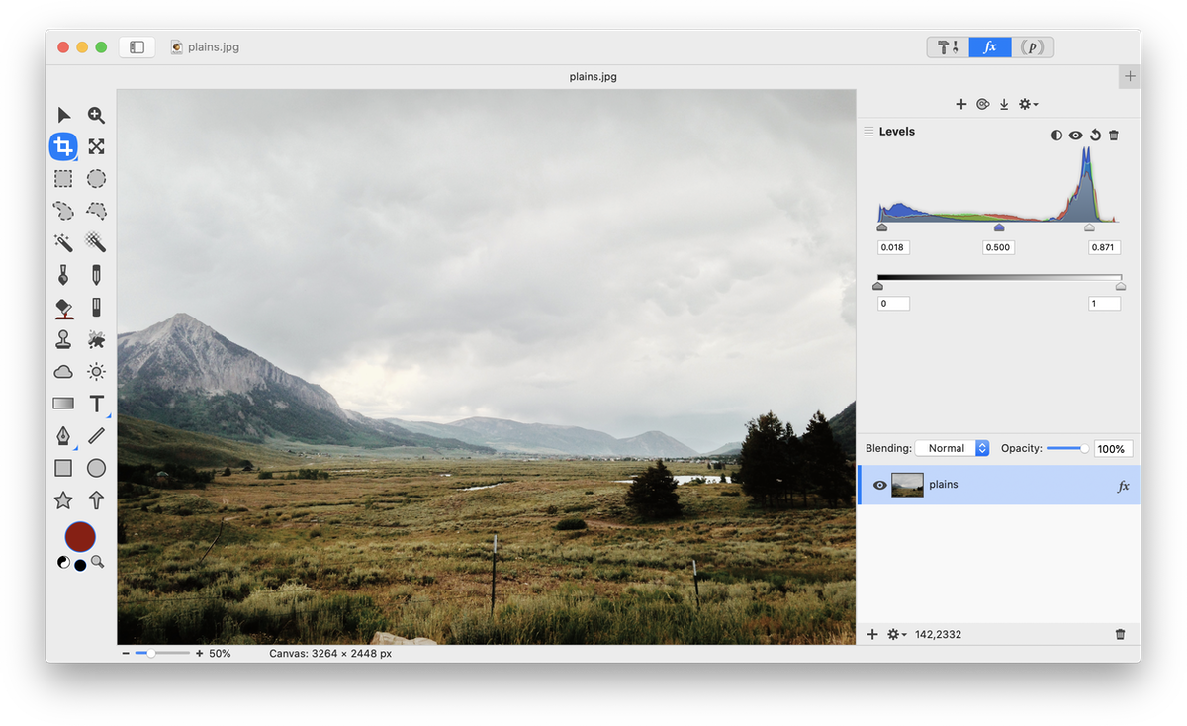Image resolution: width=1187 pixels, height=726 pixels.
Task: Switch to the fx effects tab
Action: coord(989,46)
